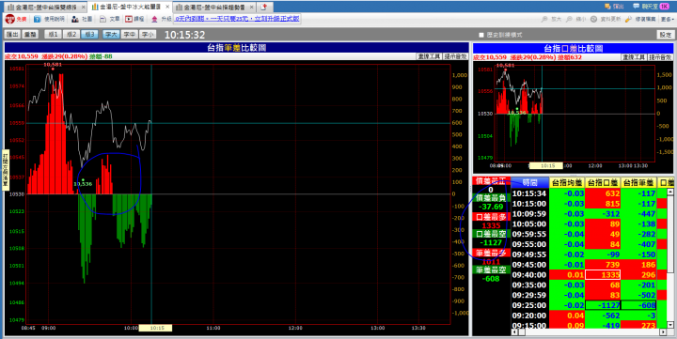Viewport: 677px width, 339px height.
Task: Click the 口差最空 label in summary panel
Action: (491, 234)
